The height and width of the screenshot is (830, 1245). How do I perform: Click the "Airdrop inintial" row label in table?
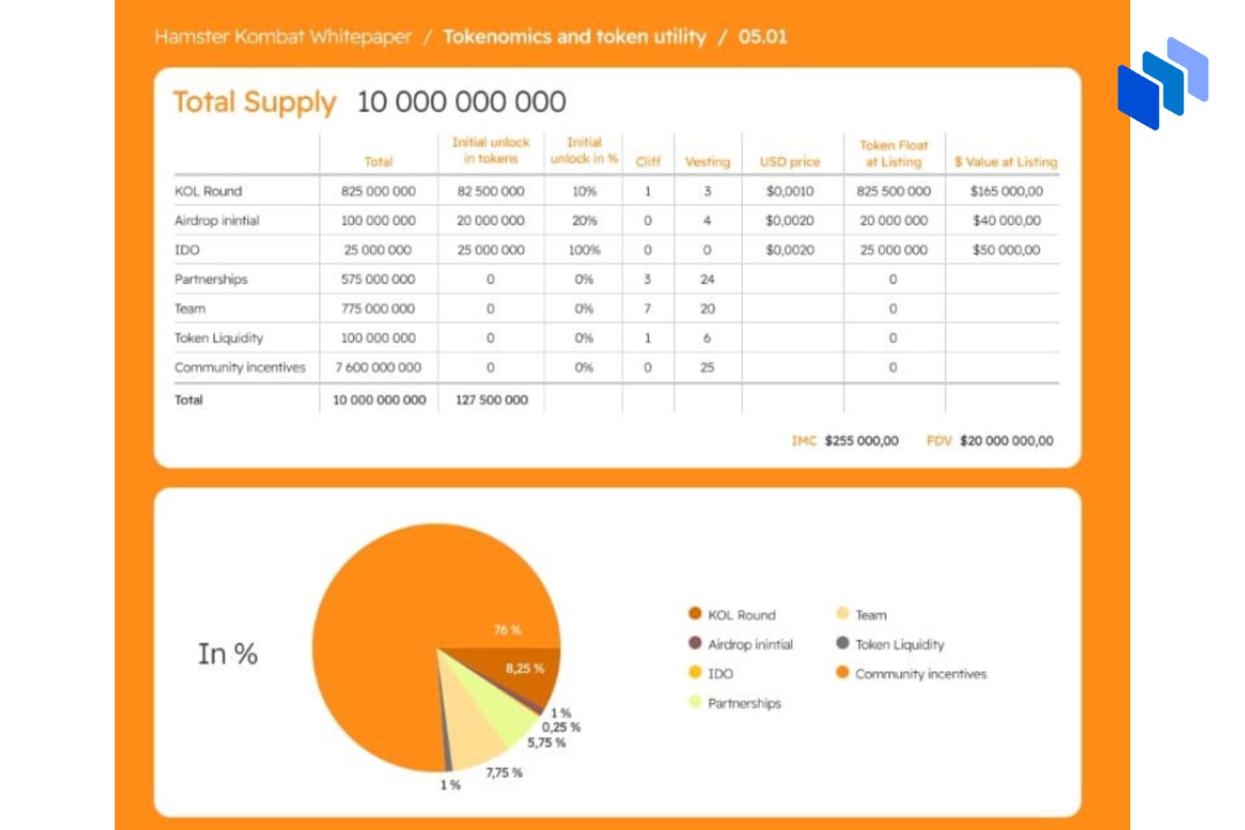pos(217,220)
